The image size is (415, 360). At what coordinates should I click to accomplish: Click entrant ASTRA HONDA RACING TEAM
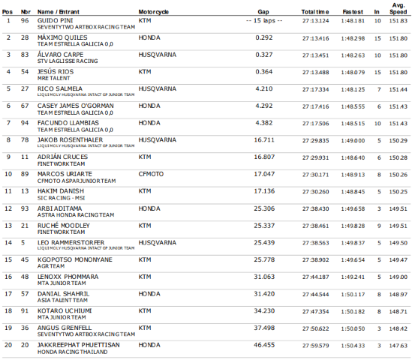[76, 214]
